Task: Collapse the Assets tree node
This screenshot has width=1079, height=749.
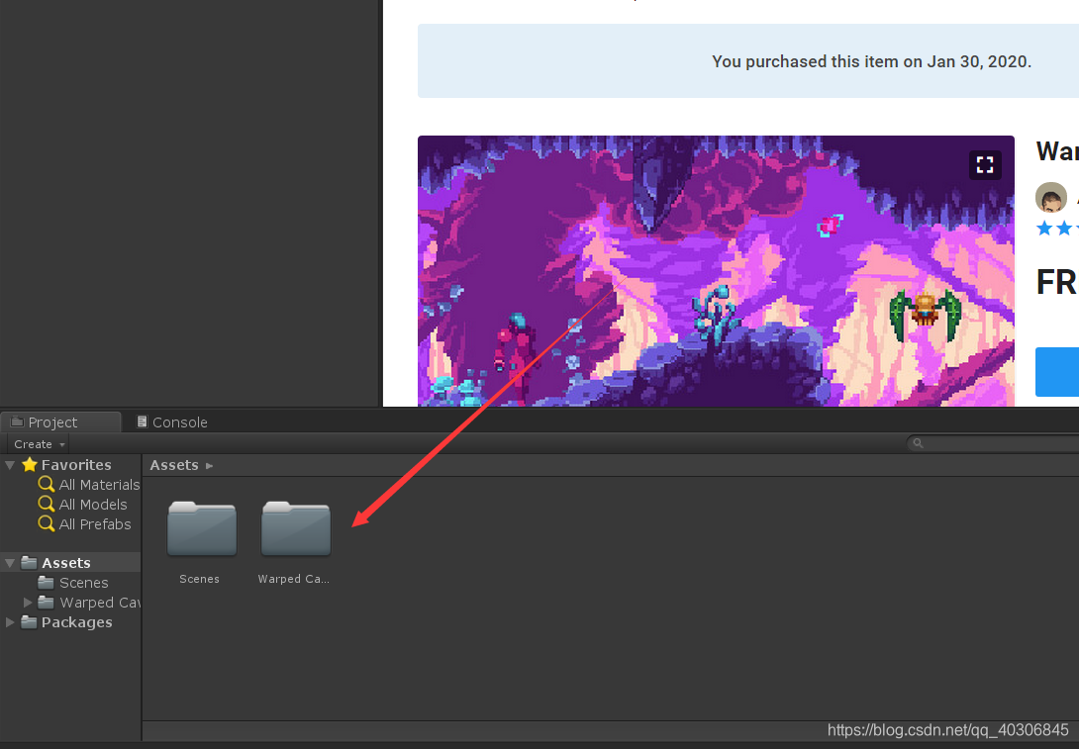Action: click(x=10, y=563)
